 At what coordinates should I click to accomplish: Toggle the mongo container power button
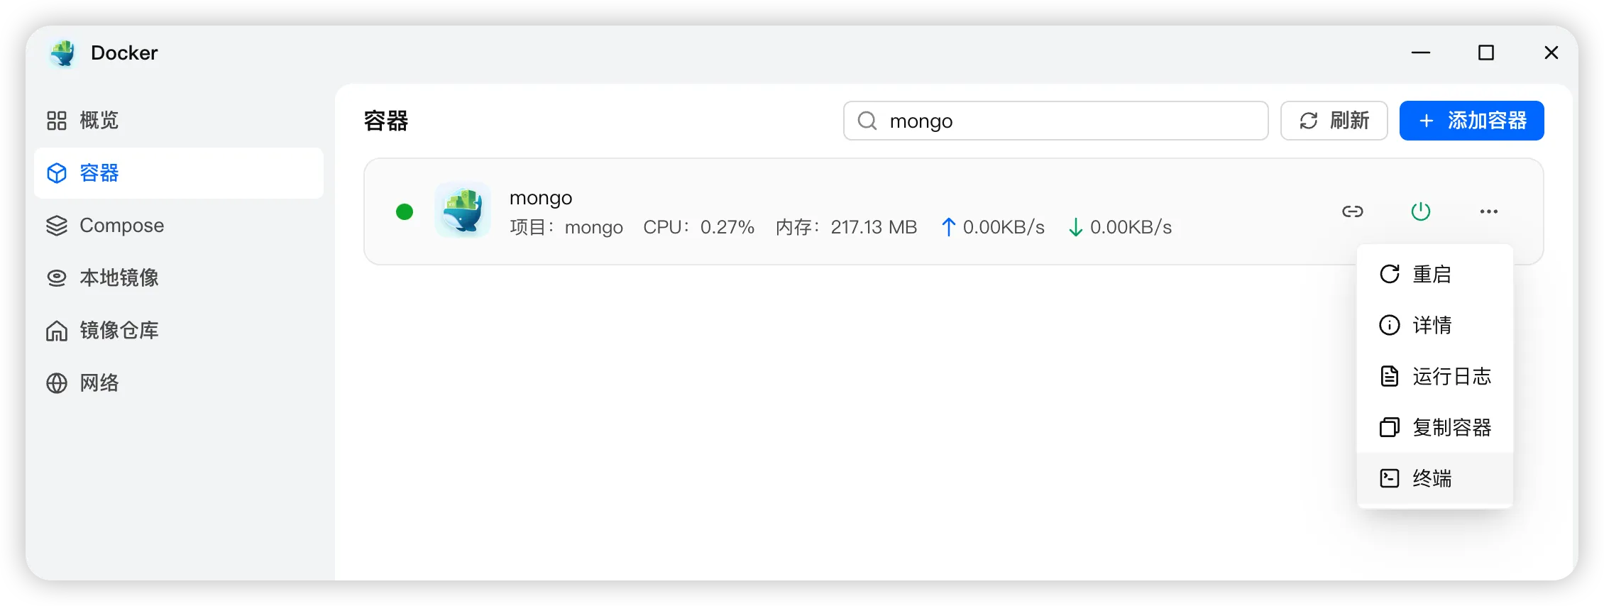click(x=1420, y=211)
